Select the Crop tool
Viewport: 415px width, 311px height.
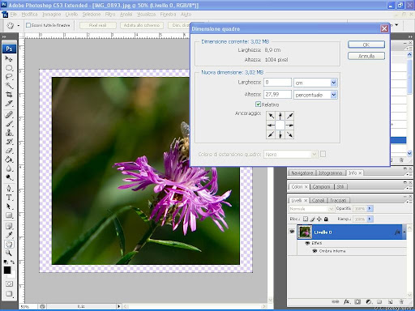pos(9,95)
